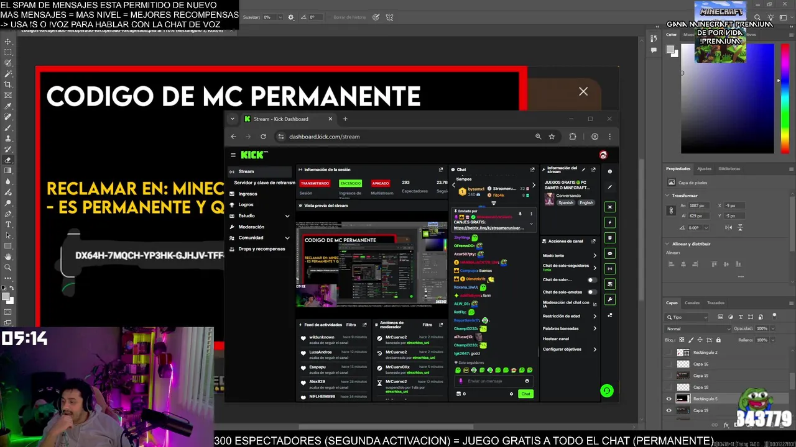The height and width of the screenshot is (447, 796).
Task: Open Palabras baneadas options
Action: [x=595, y=328]
